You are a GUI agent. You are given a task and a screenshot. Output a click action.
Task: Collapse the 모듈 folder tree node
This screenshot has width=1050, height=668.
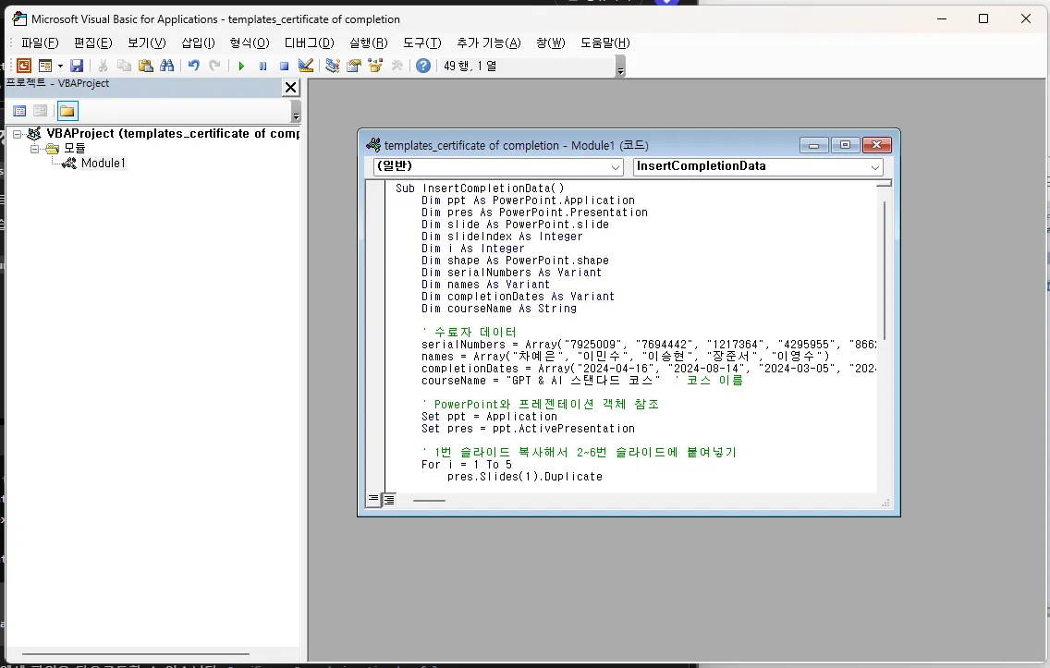click(35, 149)
